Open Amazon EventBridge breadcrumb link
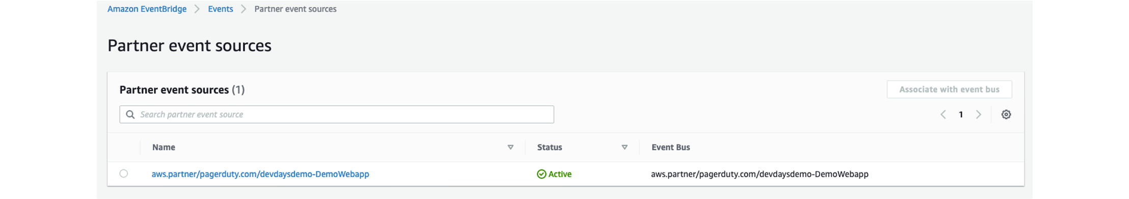This screenshot has width=1129, height=199. click(x=147, y=9)
